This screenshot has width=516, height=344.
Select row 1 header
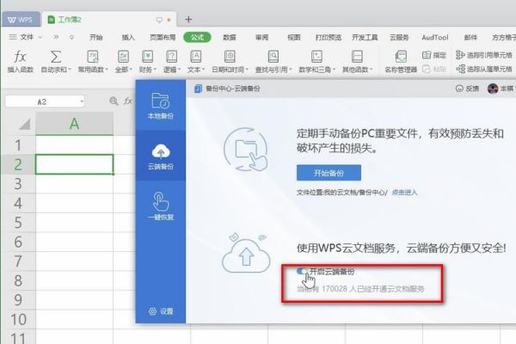[18, 145]
